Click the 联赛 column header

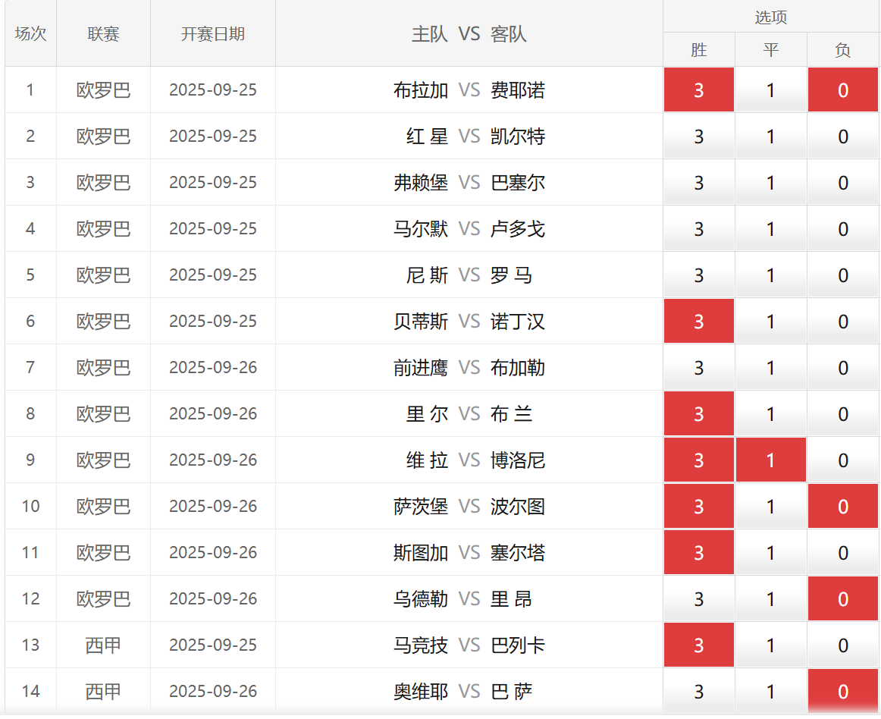tap(103, 34)
